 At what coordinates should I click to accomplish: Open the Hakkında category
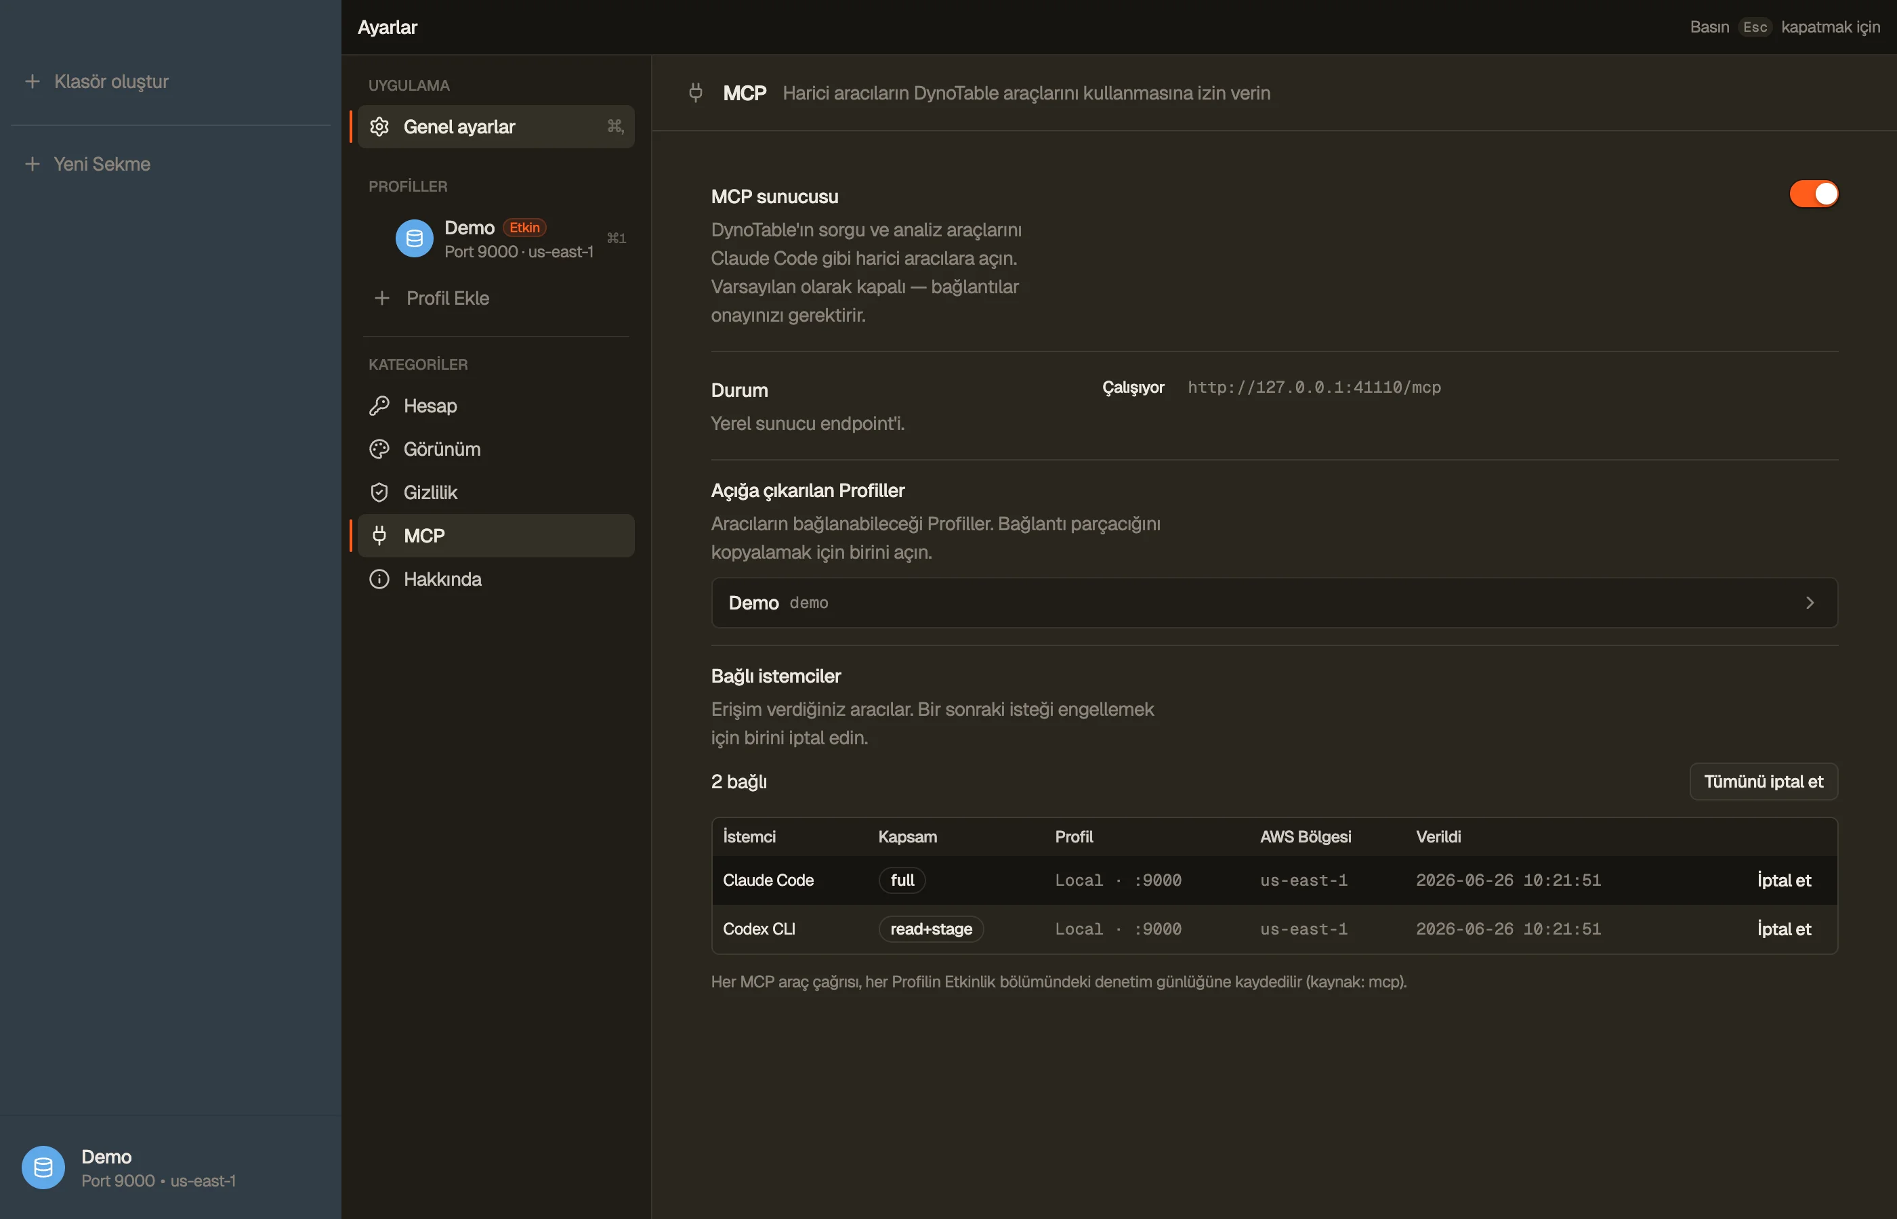(496, 580)
